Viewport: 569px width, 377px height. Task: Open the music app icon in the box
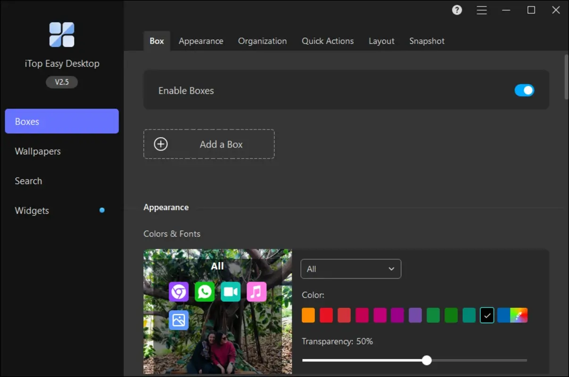click(x=256, y=291)
